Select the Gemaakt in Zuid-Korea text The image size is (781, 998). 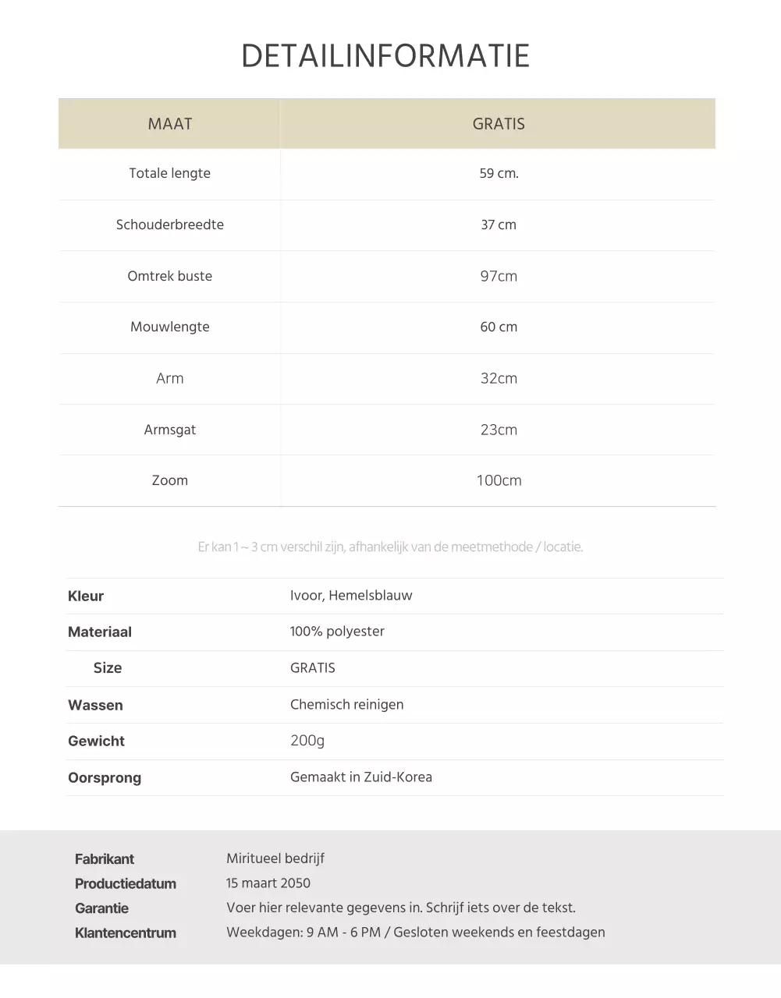(361, 777)
